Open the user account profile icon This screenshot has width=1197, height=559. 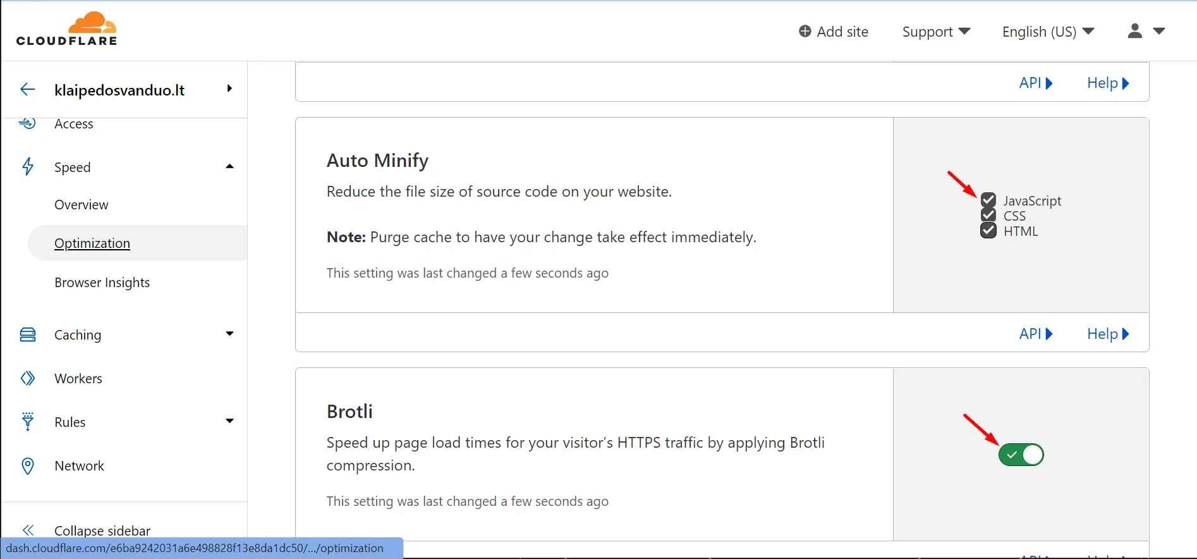(1135, 31)
